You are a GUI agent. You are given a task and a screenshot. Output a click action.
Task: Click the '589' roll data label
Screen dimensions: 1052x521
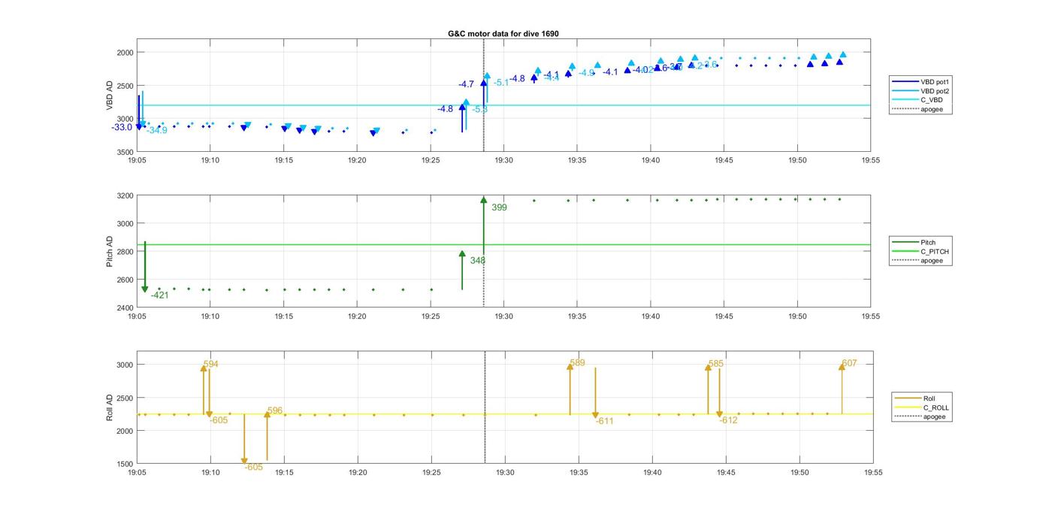[x=577, y=363]
